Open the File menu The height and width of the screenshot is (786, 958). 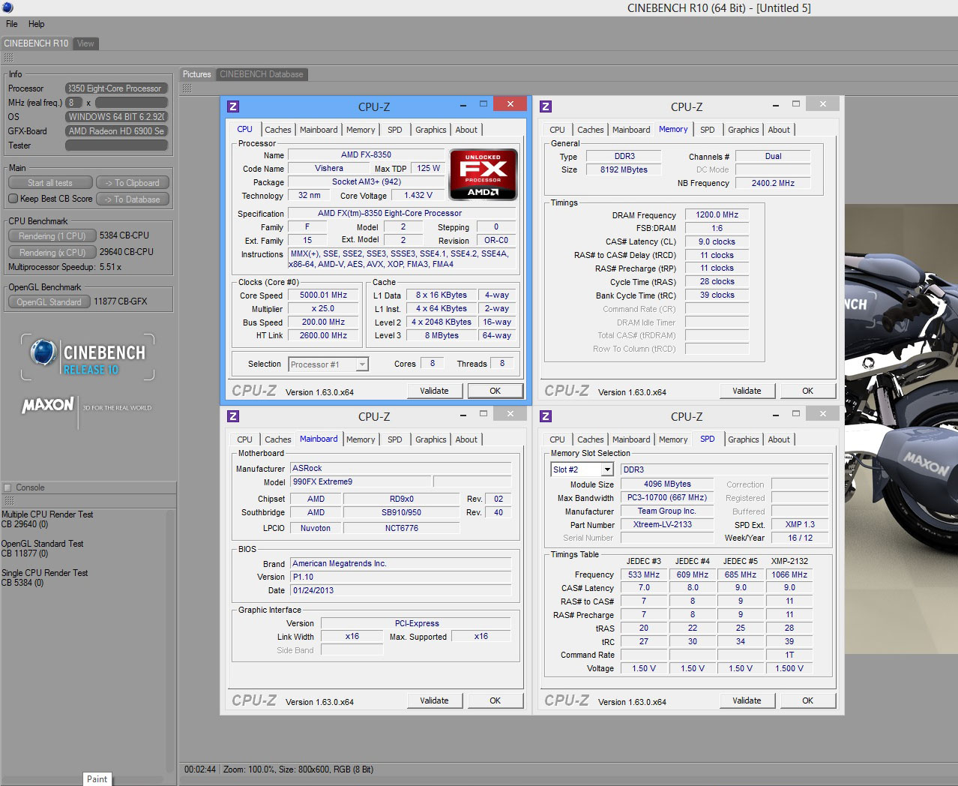click(x=12, y=24)
